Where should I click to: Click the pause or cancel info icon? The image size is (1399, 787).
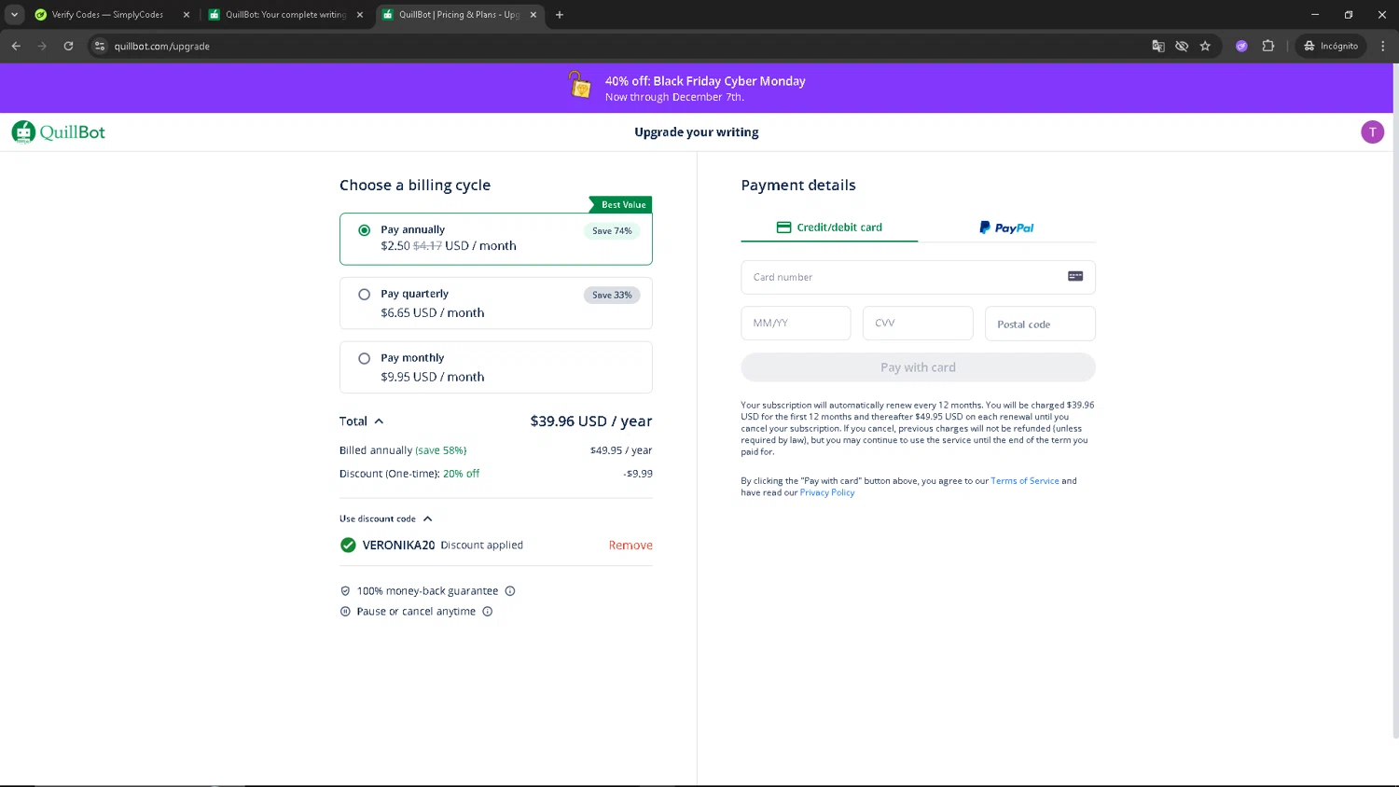tap(487, 612)
